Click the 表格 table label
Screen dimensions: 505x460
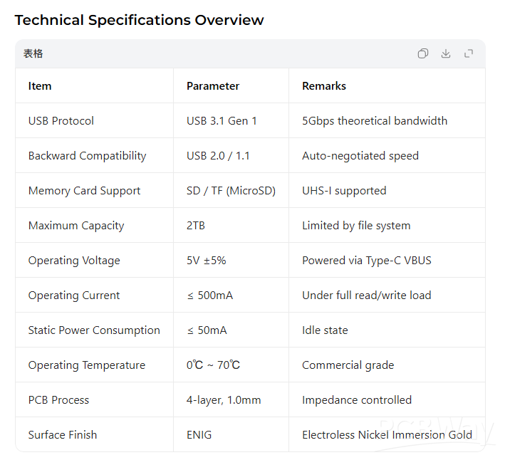tap(33, 53)
